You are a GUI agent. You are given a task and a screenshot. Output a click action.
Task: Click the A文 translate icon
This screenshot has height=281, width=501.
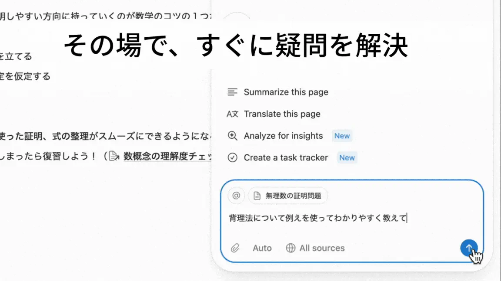pos(233,114)
